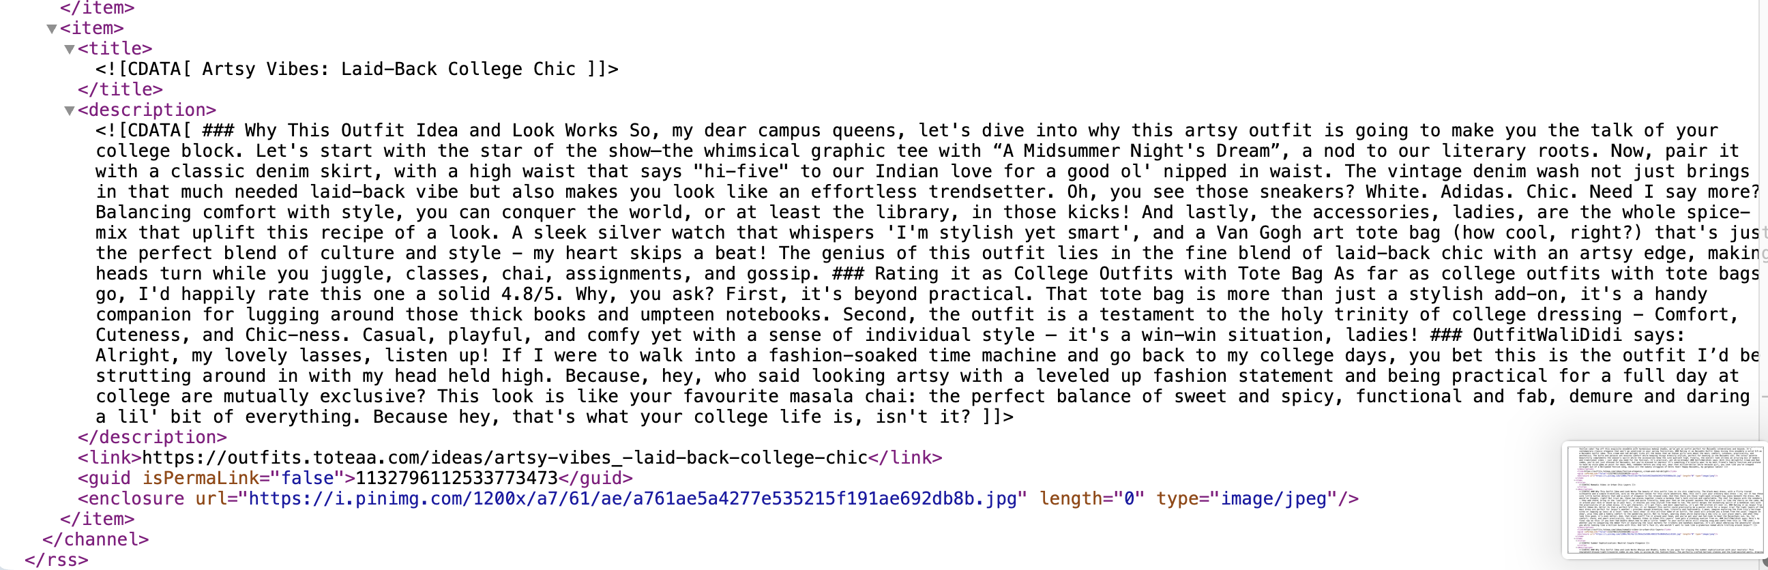
Task: Collapse the title element triangle
Action: (70, 49)
